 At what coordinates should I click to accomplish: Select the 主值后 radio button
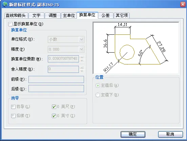(98, 86)
